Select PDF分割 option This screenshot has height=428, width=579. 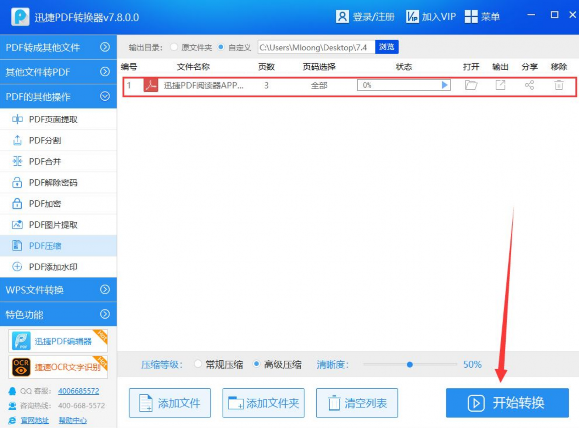pyautogui.click(x=58, y=140)
